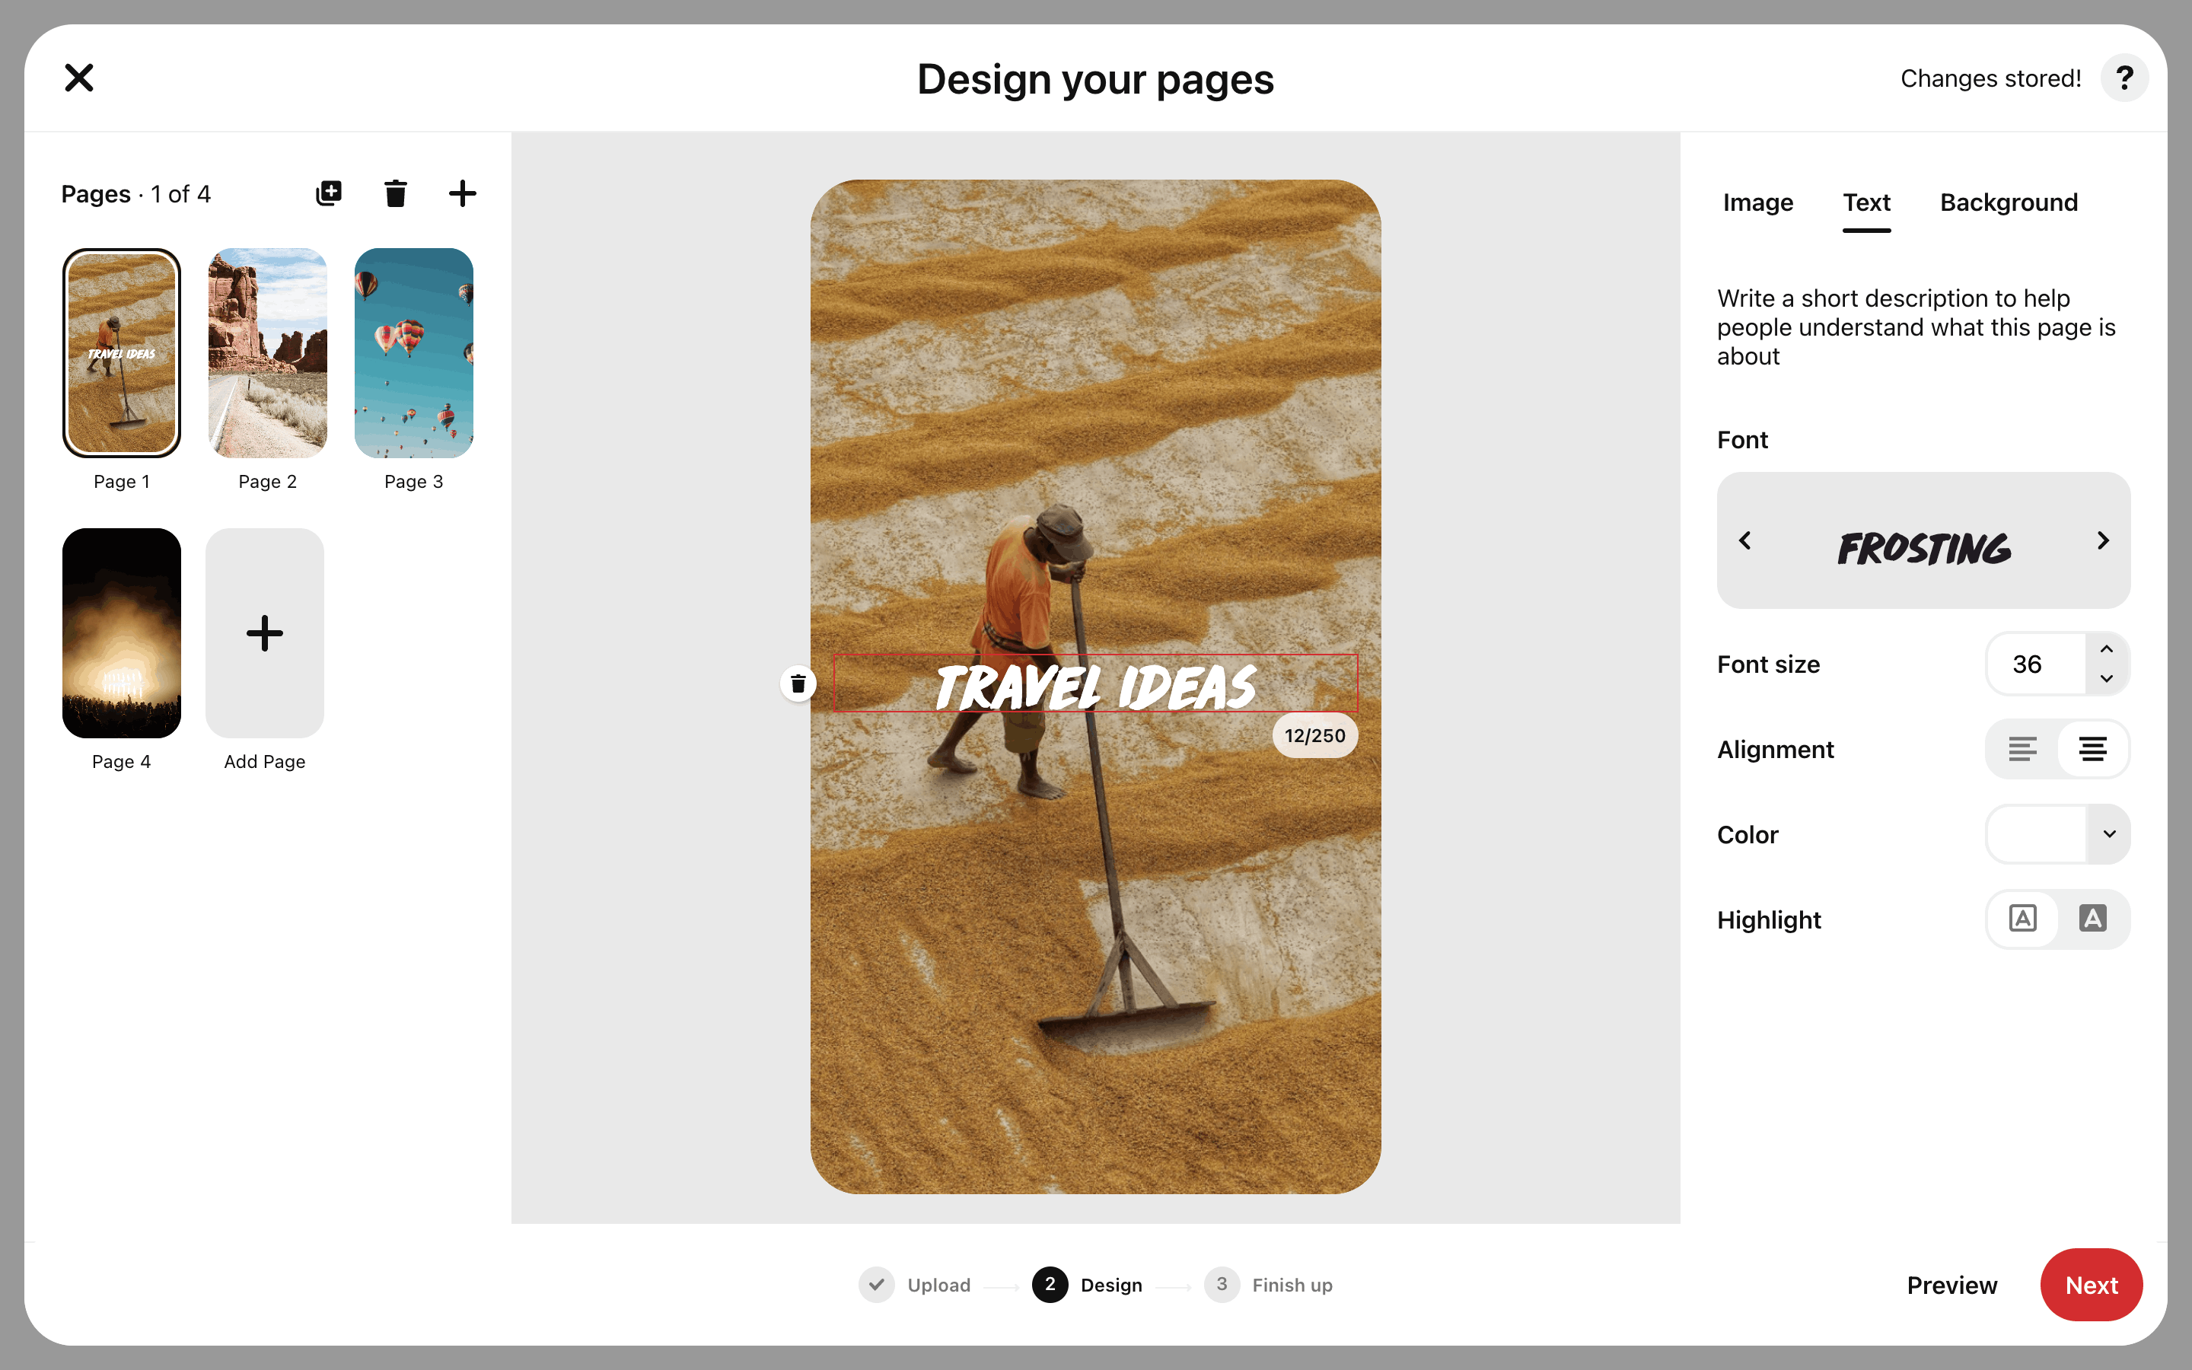Expand the Color dropdown arrow
2192x1370 pixels.
[2109, 833]
